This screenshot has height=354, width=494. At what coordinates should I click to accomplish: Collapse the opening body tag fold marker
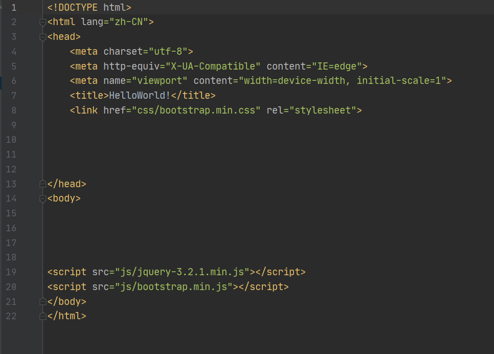point(42,199)
